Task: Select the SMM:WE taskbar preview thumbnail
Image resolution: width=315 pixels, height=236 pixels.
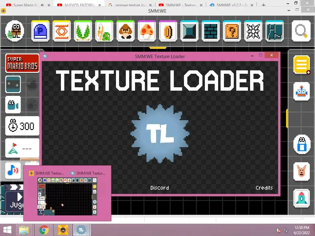Action: click(67, 196)
